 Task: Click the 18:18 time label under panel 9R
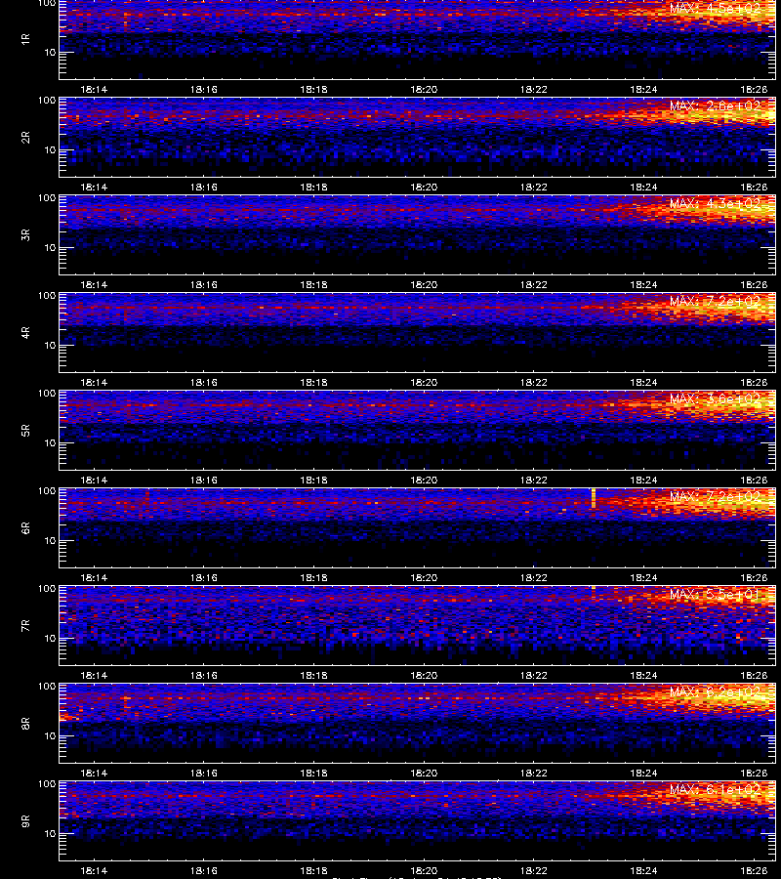tap(313, 870)
